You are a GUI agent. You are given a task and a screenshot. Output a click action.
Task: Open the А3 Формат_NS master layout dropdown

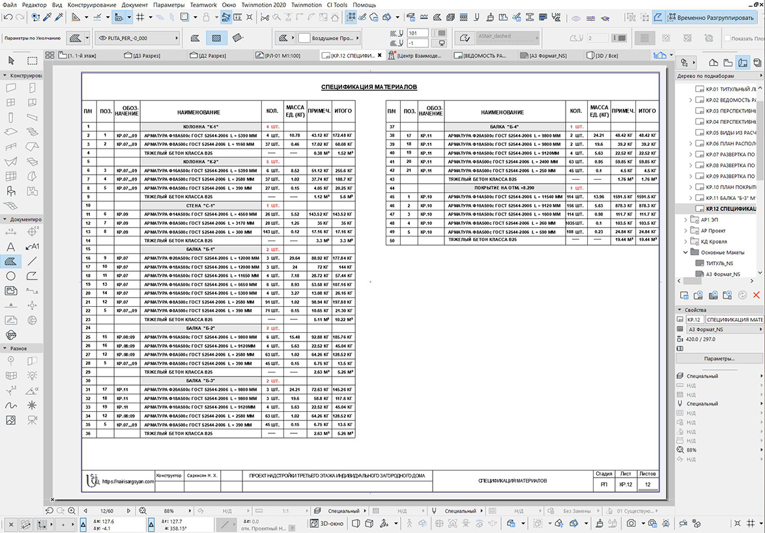(x=724, y=329)
